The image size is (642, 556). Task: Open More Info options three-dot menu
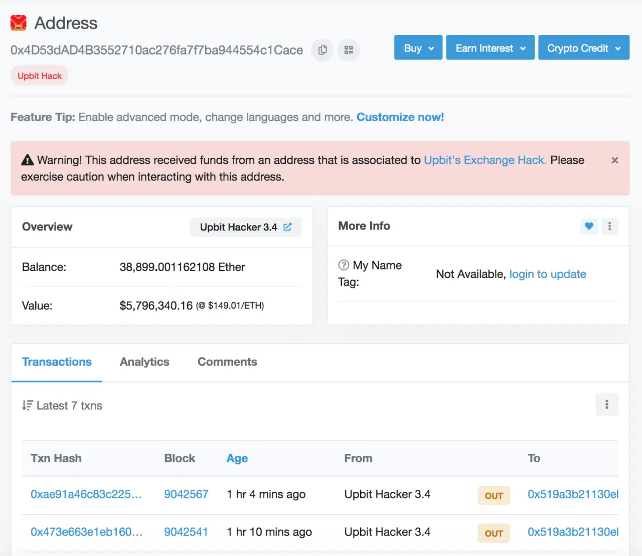[609, 226]
